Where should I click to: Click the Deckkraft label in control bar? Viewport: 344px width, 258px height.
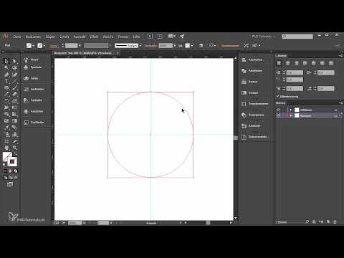pyautogui.click(x=150, y=46)
